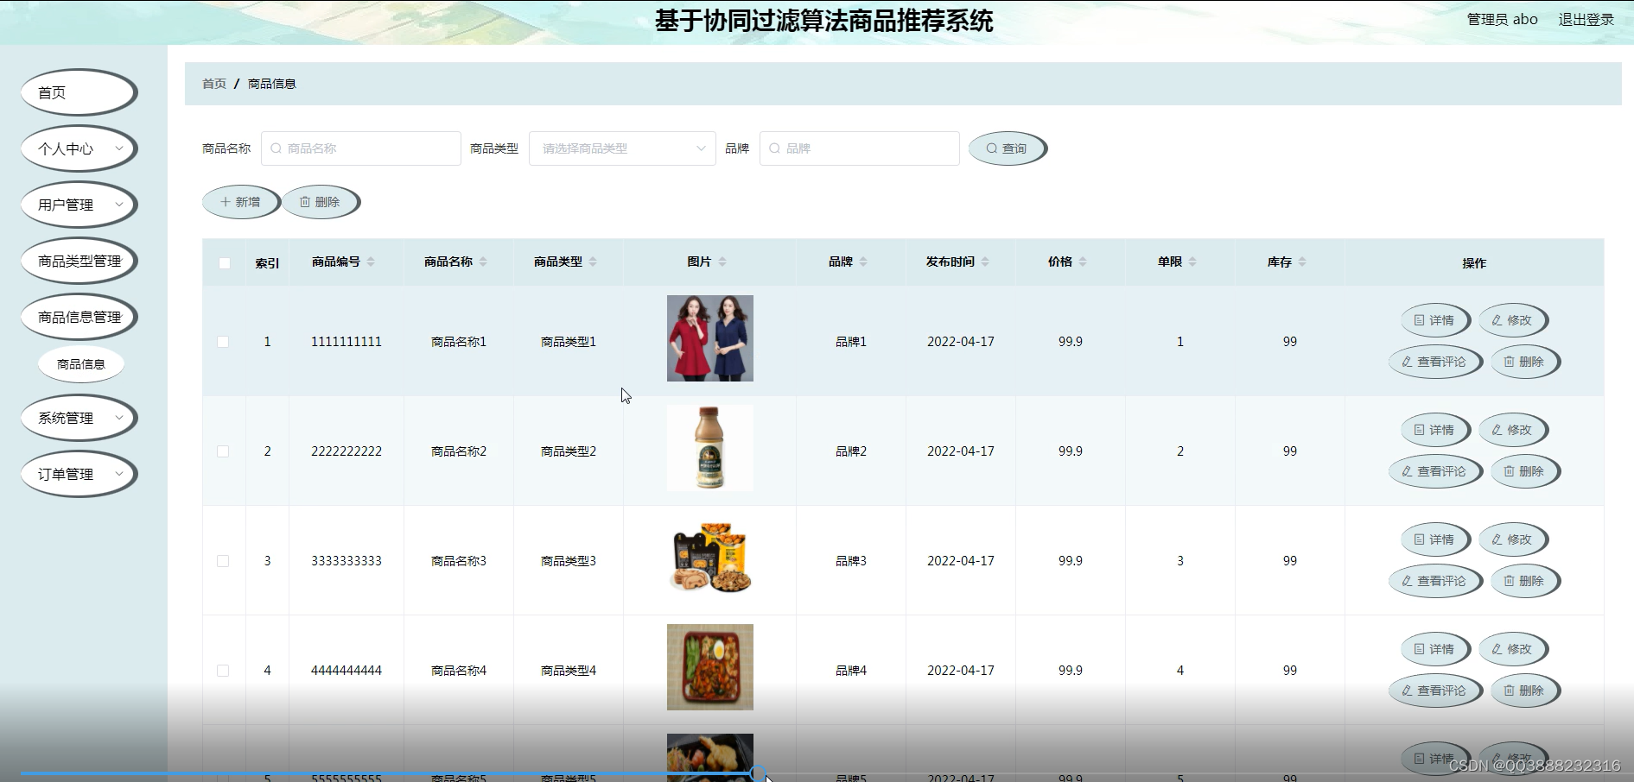Expand the 系统管理 sidebar menu
1634x782 pixels.
pyautogui.click(x=79, y=418)
